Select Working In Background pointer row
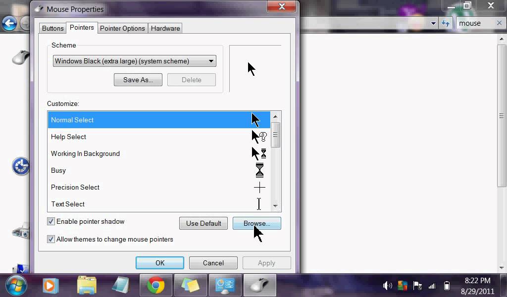The height and width of the screenshot is (297, 507). [x=159, y=153]
